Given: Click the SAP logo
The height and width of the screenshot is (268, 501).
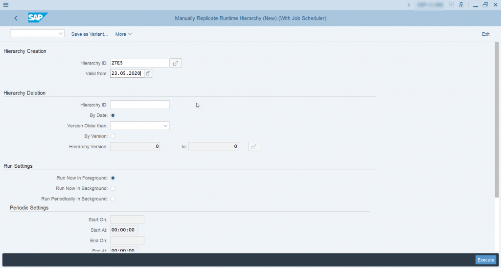Looking at the screenshot, I should 38,18.
